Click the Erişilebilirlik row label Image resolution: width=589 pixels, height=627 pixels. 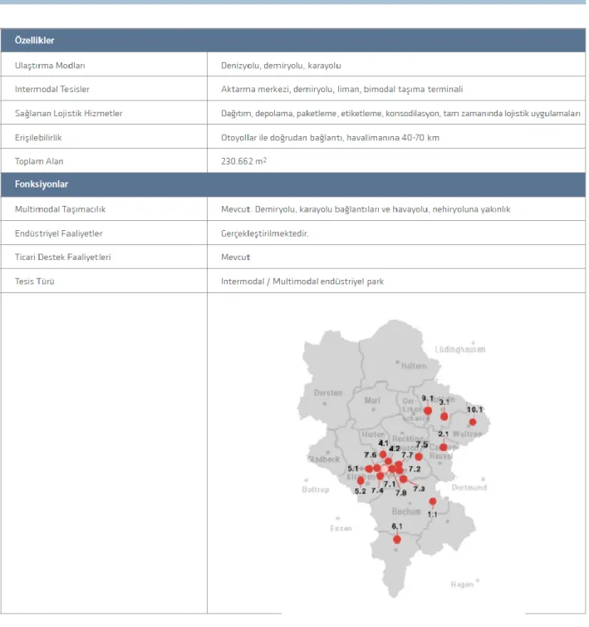coord(38,138)
